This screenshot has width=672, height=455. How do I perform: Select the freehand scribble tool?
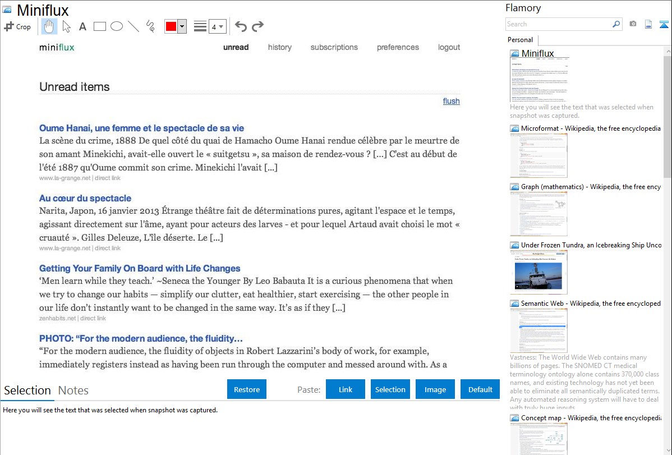[150, 26]
